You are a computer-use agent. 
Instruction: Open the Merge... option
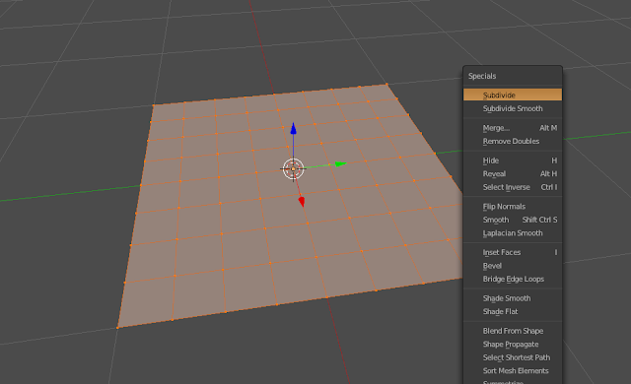[x=513, y=128]
